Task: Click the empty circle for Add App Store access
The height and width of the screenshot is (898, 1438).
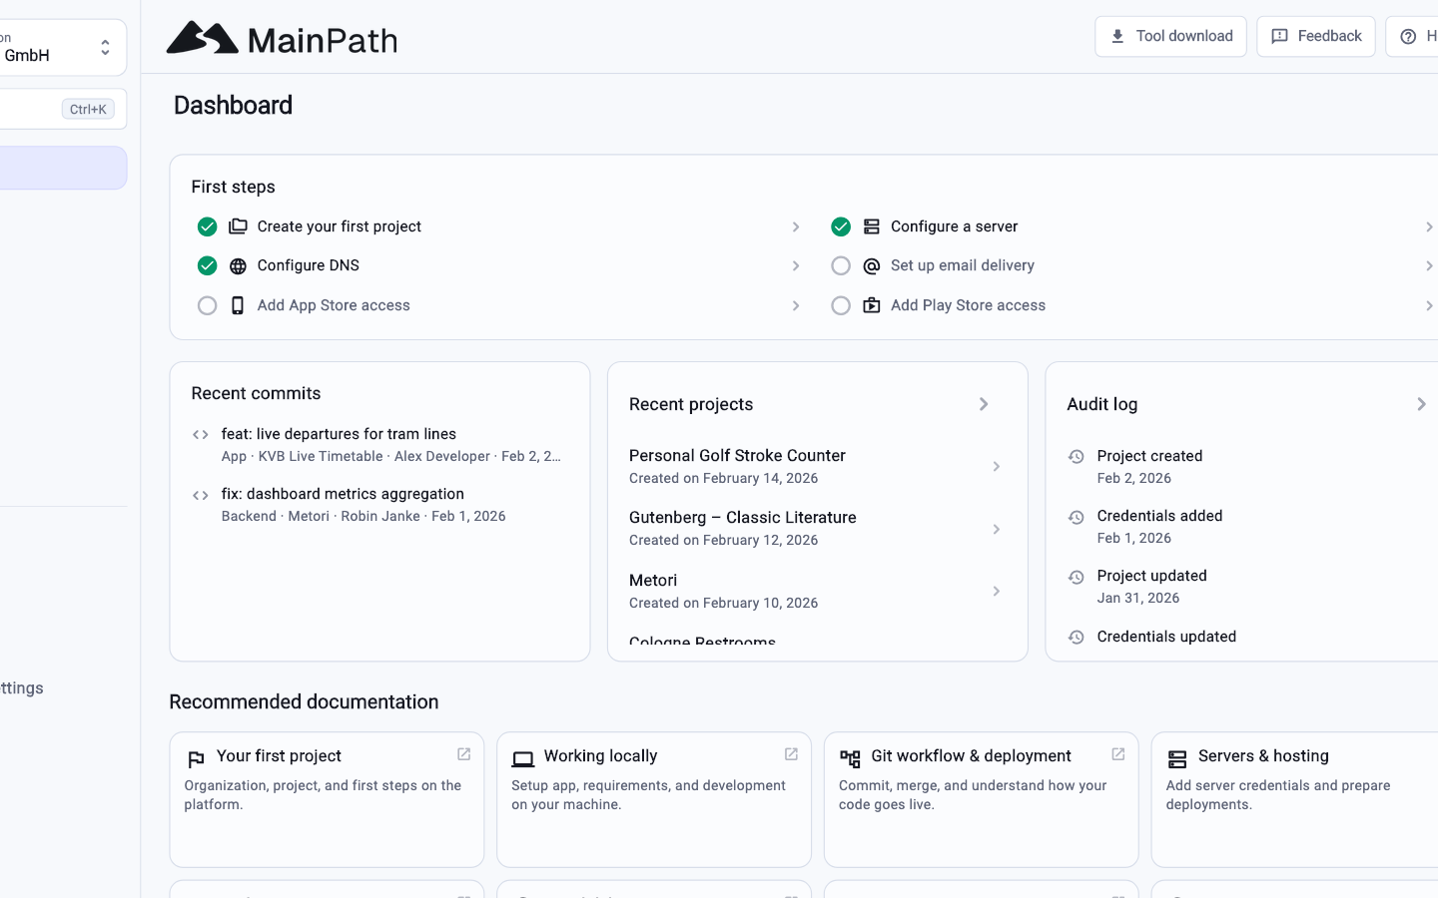Action: 207,305
